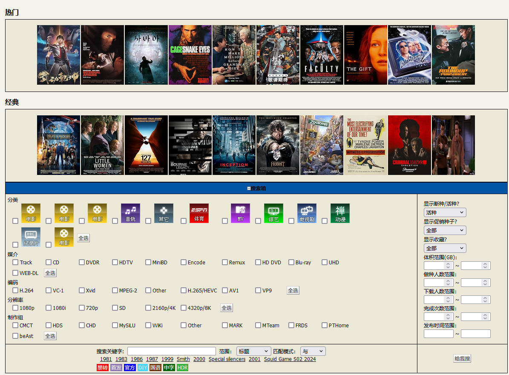The image size is (509, 375).
Task: Click the 1981 suggested keyword link
Action: (x=106, y=359)
